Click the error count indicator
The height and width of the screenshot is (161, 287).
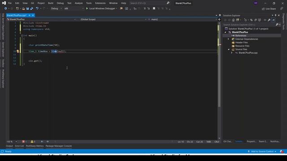coord(24,142)
